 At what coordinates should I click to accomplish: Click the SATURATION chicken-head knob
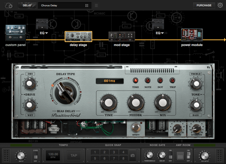(x=197, y=128)
